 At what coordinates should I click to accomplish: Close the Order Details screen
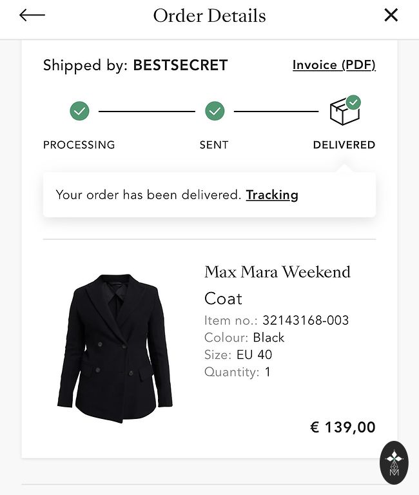click(391, 15)
